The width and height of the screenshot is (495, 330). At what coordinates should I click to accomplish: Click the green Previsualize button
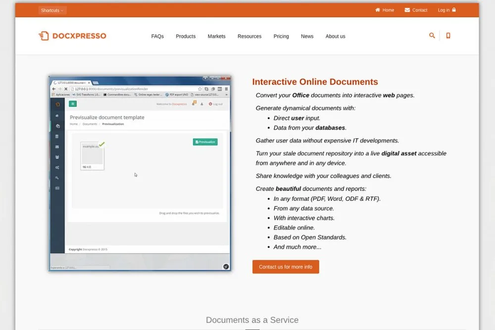[205, 141]
